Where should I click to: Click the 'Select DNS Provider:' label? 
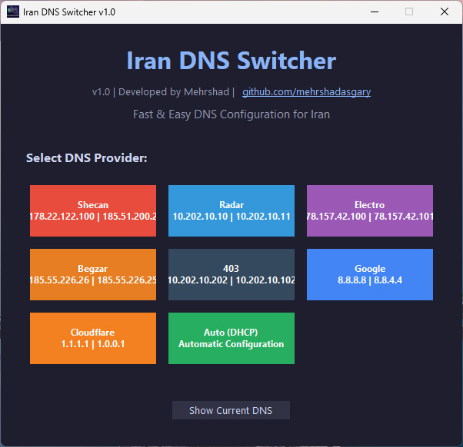pos(86,158)
